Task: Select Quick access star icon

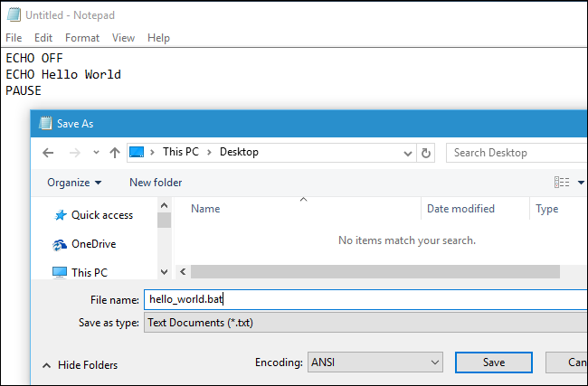Action: 61,215
